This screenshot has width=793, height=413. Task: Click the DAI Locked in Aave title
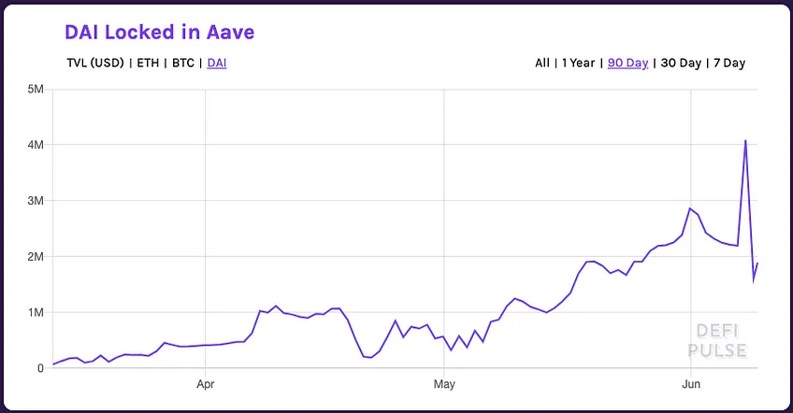tap(159, 32)
